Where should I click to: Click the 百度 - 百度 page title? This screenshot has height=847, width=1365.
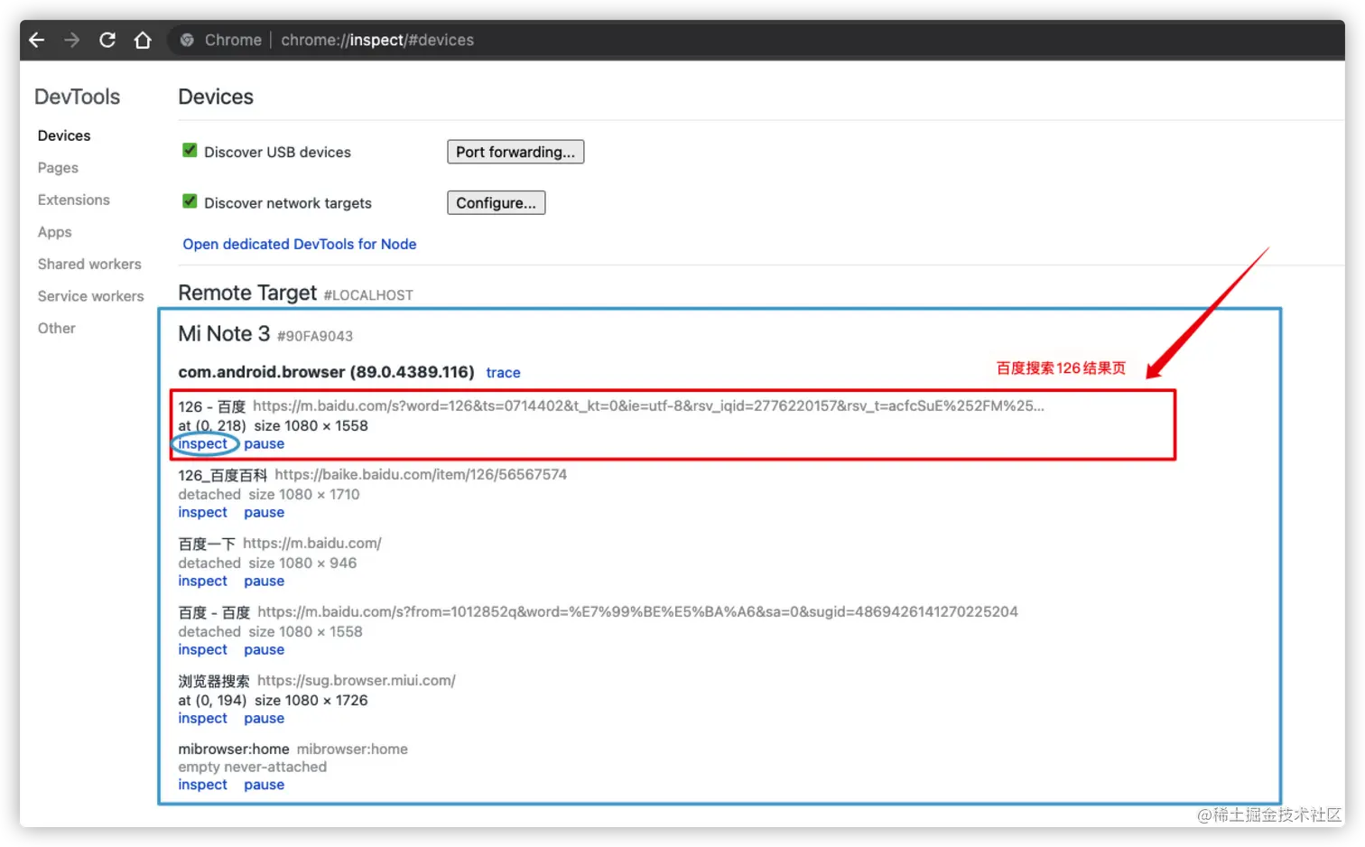214,612
